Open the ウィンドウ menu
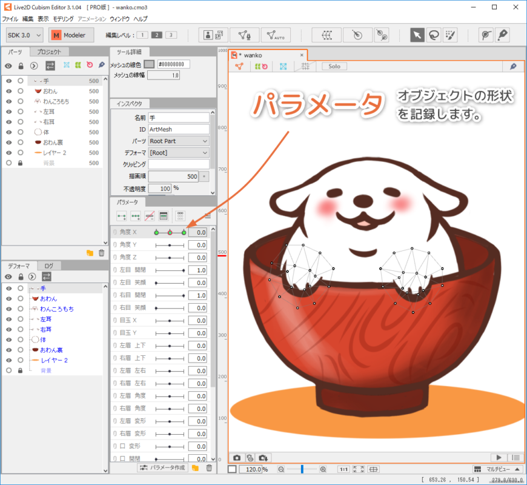 click(x=120, y=19)
